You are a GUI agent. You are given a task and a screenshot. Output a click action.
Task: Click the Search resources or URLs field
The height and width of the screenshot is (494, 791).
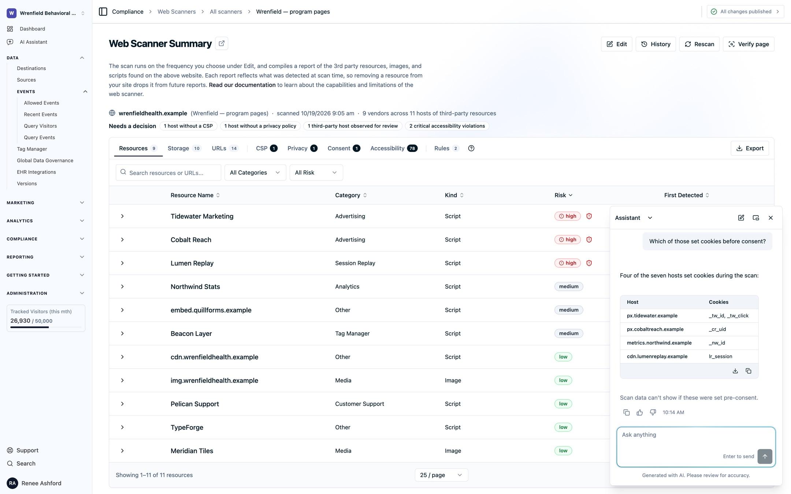[x=168, y=173]
